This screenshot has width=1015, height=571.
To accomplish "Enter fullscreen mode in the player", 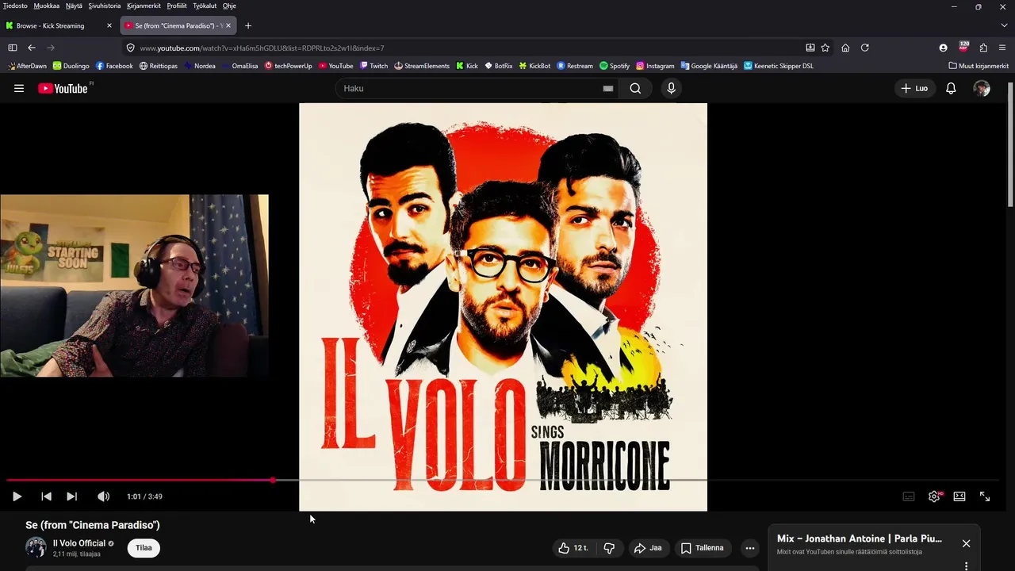I will click(985, 496).
